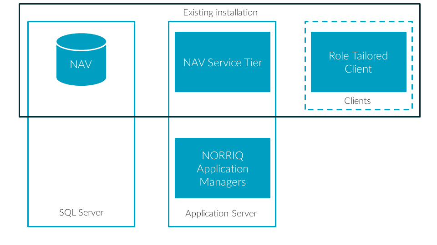
Task: Click the NAV database cylinder icon
Action: pyautogui.click(x=81, y=59)
